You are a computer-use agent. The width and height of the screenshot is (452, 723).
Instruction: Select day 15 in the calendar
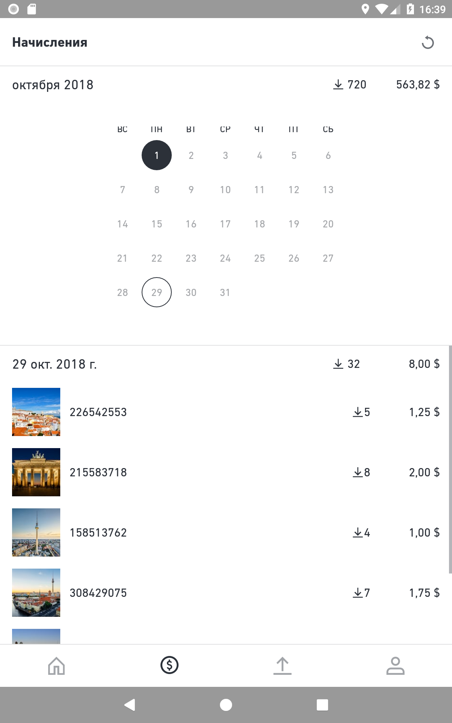(x=157, y=224)
